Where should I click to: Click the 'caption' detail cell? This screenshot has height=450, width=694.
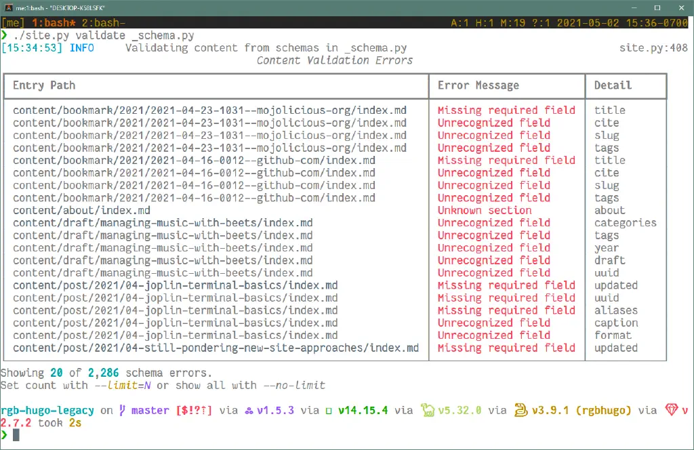click(x=616, y=323)
